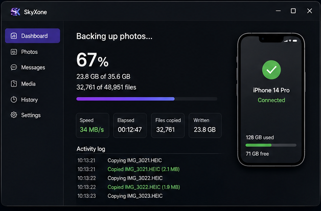Open the Dashboard menu item

pyautogui.click(x=33, y=36)
